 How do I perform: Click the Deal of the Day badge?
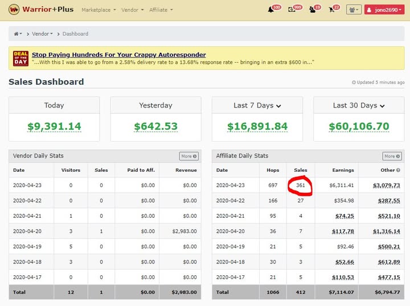[20, 58]
